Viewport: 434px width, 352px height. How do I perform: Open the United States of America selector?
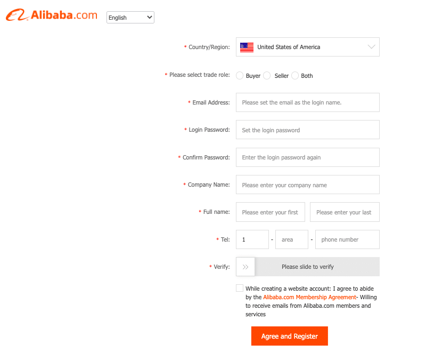click(x=307, y=47)
